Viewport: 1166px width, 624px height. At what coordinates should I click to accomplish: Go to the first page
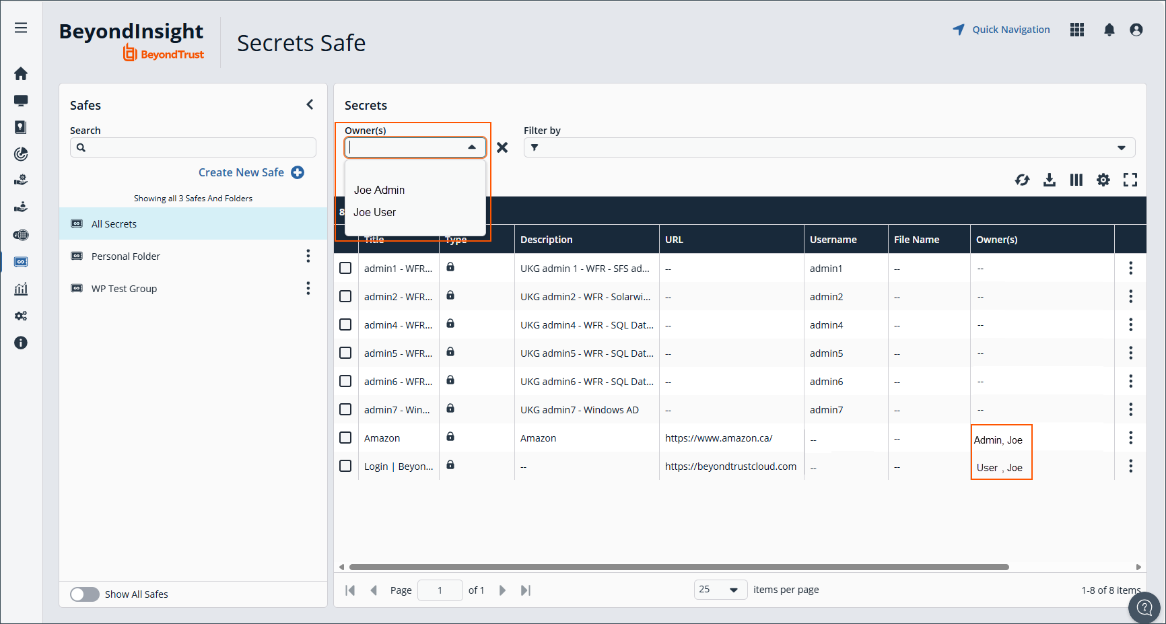[350, 590]
